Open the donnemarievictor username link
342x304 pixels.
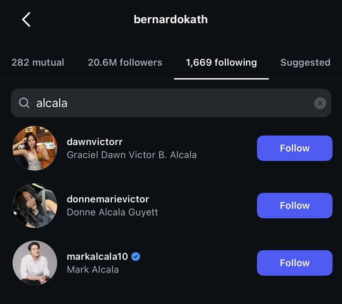coord(108,199)
